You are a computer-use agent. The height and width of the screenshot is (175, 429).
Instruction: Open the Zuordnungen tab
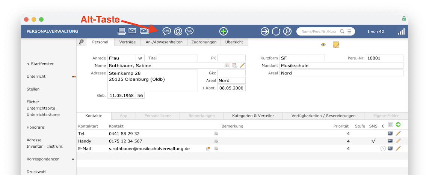[204, 42]
